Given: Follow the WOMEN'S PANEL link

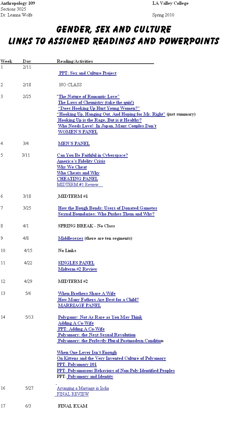Looking at the screenshot, I should click(x=78, y=132).
